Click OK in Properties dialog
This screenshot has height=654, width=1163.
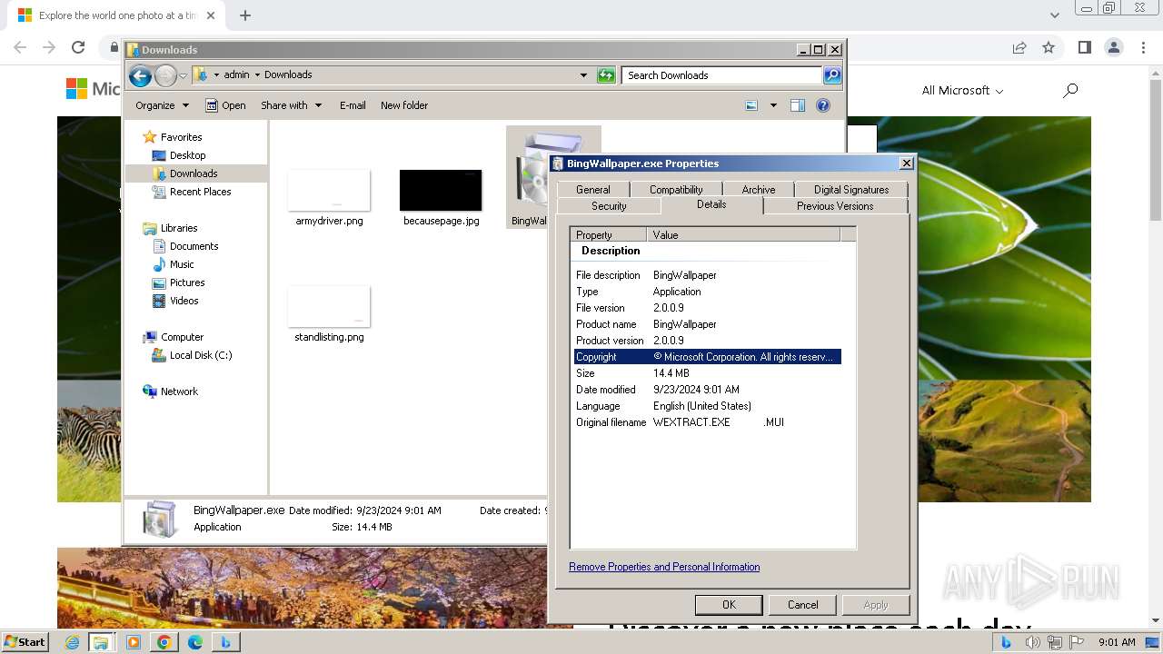pos(729,605)
